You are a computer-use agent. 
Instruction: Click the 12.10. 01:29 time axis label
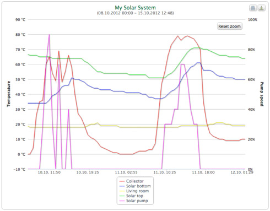[x=242, y=172]
